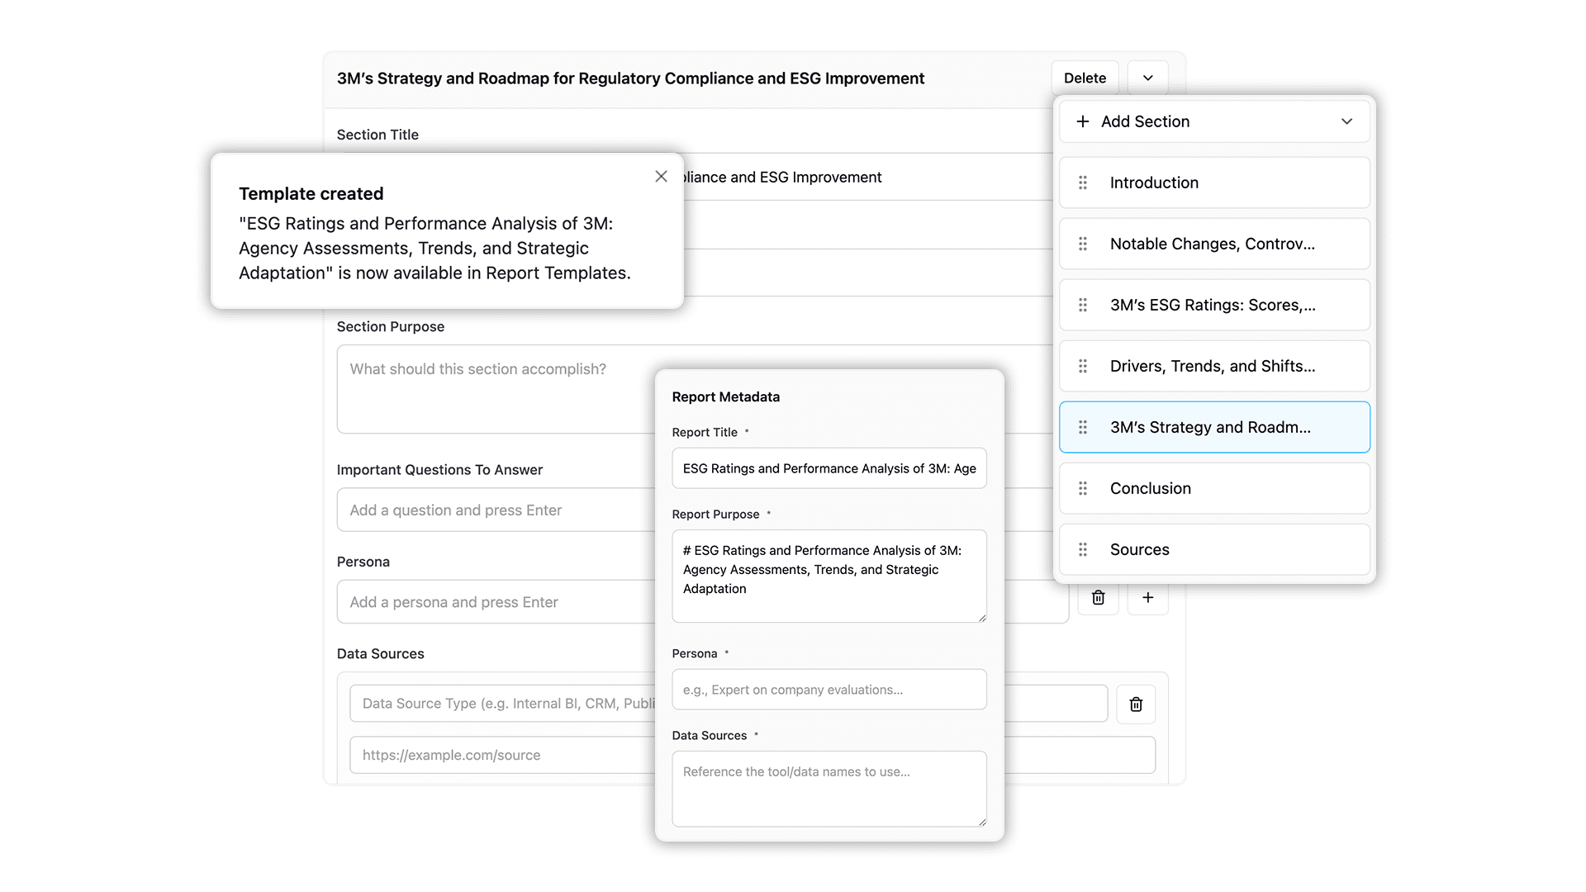Click the Persona field in Report Metadata
Viewport: 1586px width, 892px height.
coord(829,690)
